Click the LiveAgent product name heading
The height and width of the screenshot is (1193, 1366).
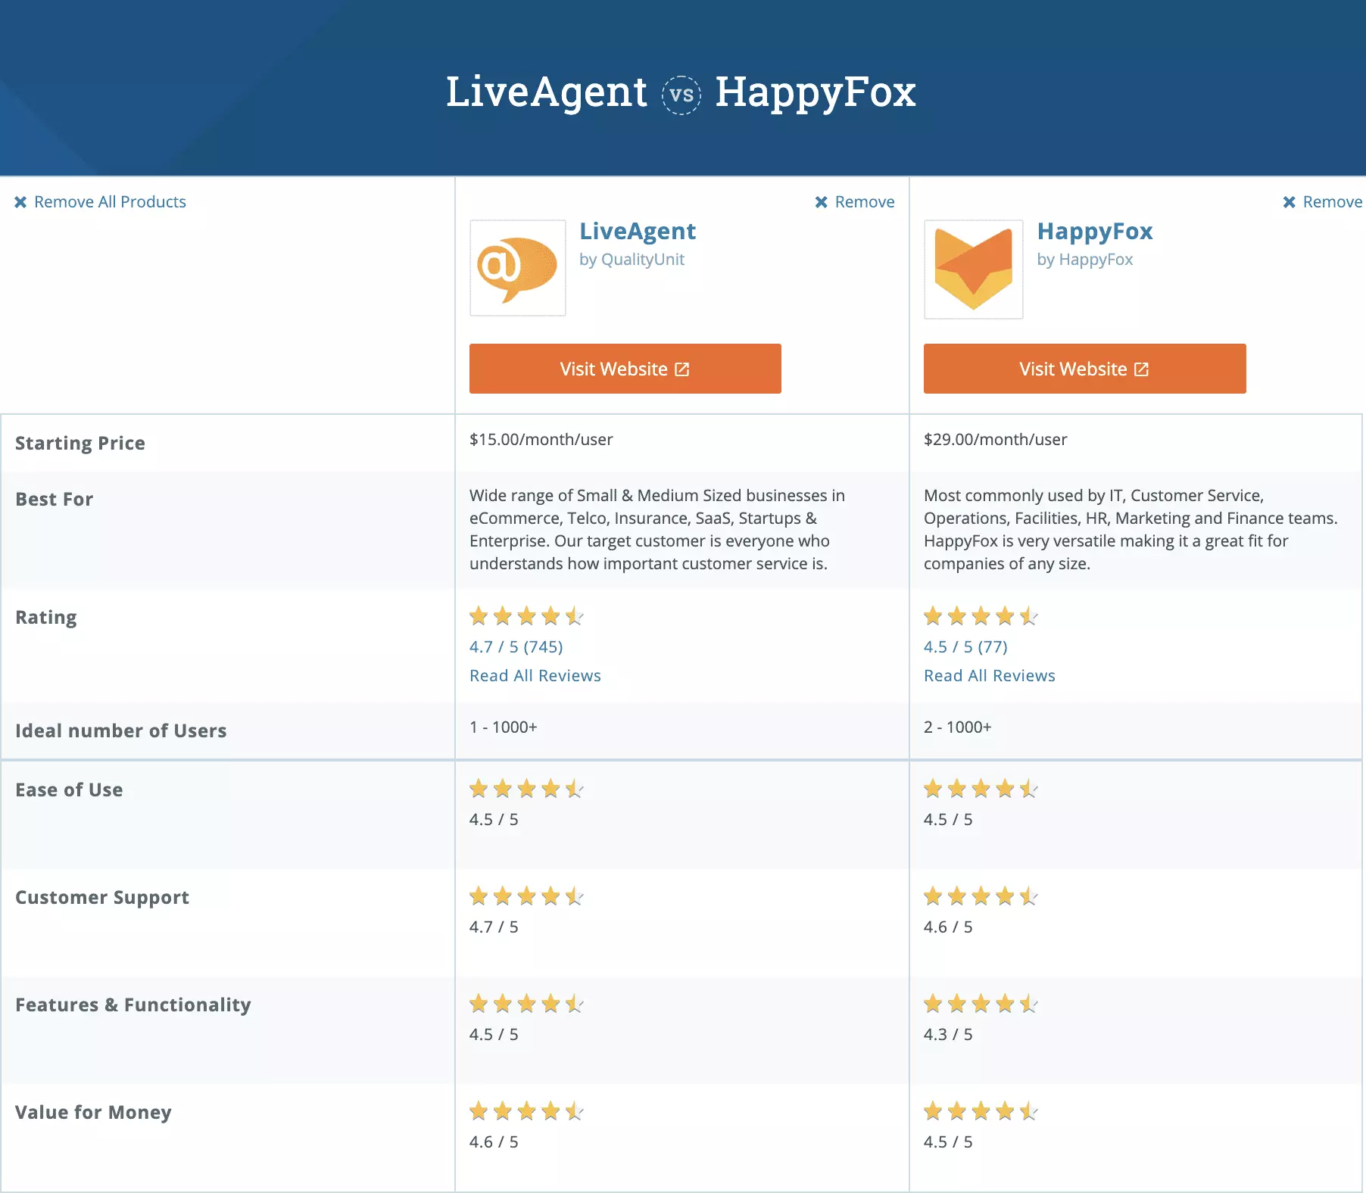[638, 231]
